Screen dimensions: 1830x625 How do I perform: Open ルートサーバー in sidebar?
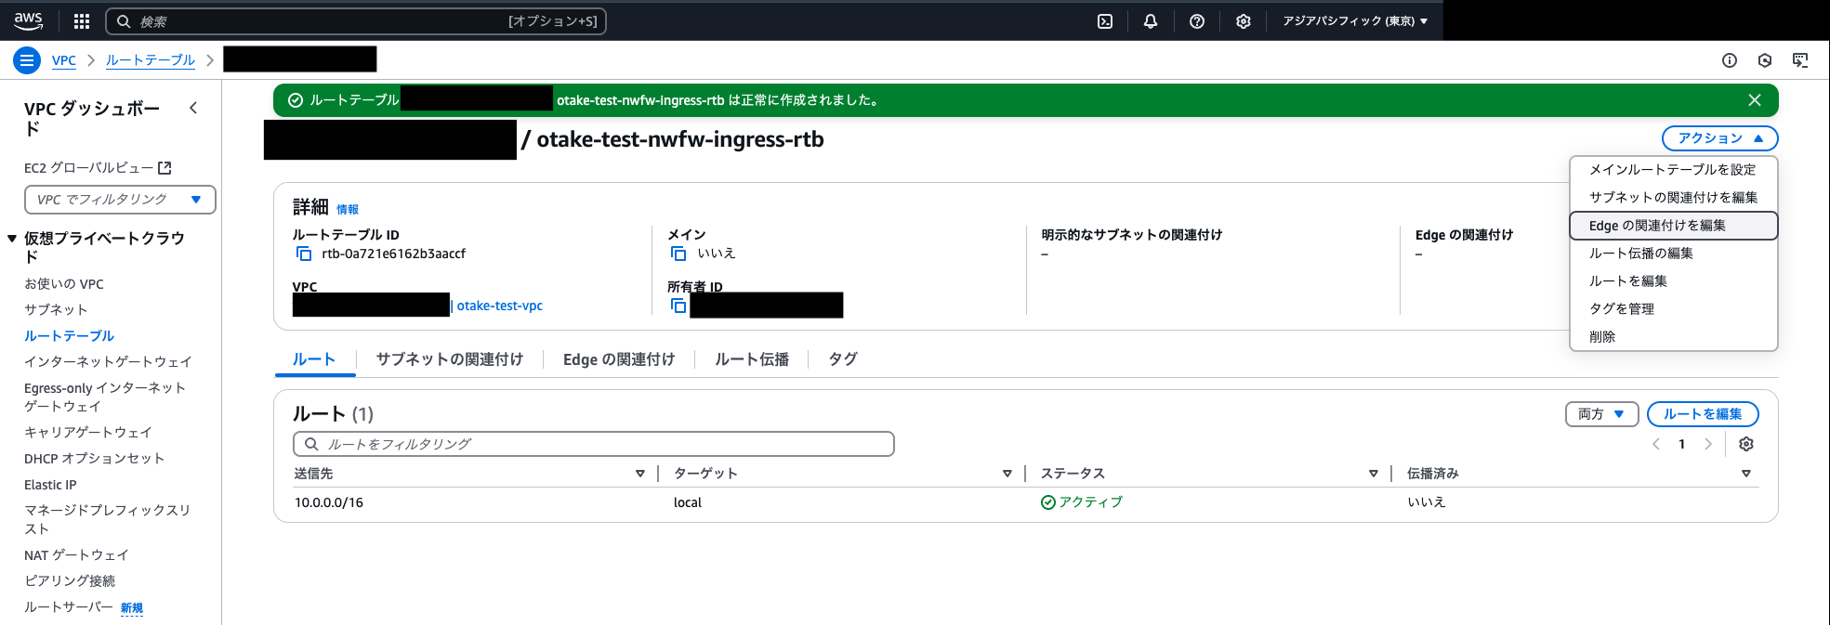point(69,607)
